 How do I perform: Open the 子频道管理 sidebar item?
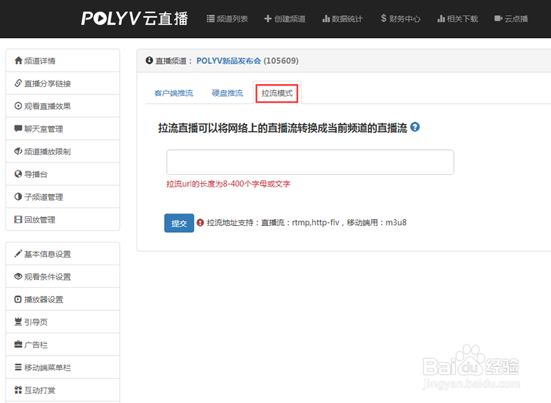(63, 197)
